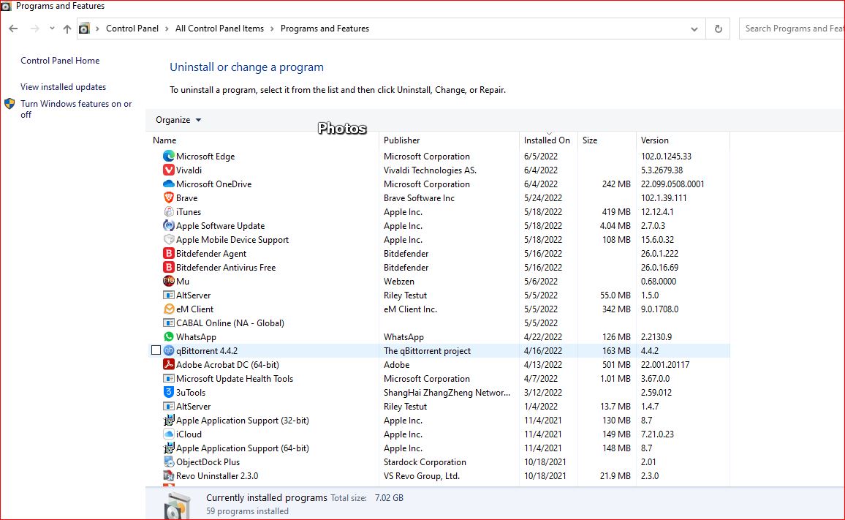Screen dimensions: 845x520
Task: Expand the address bar history dropdown
Action: [694, 29]
